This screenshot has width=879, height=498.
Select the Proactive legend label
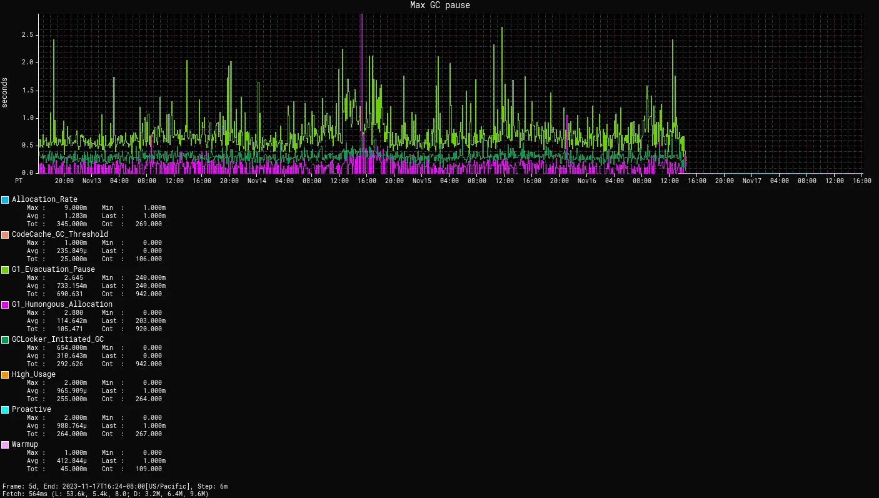pyautogui.click(x=32, y=409)
